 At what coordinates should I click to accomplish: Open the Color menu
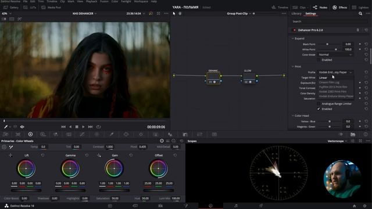(115, 1)
